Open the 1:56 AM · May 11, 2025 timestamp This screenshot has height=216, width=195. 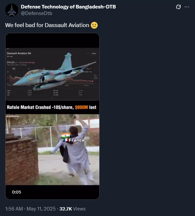[30, 209]
